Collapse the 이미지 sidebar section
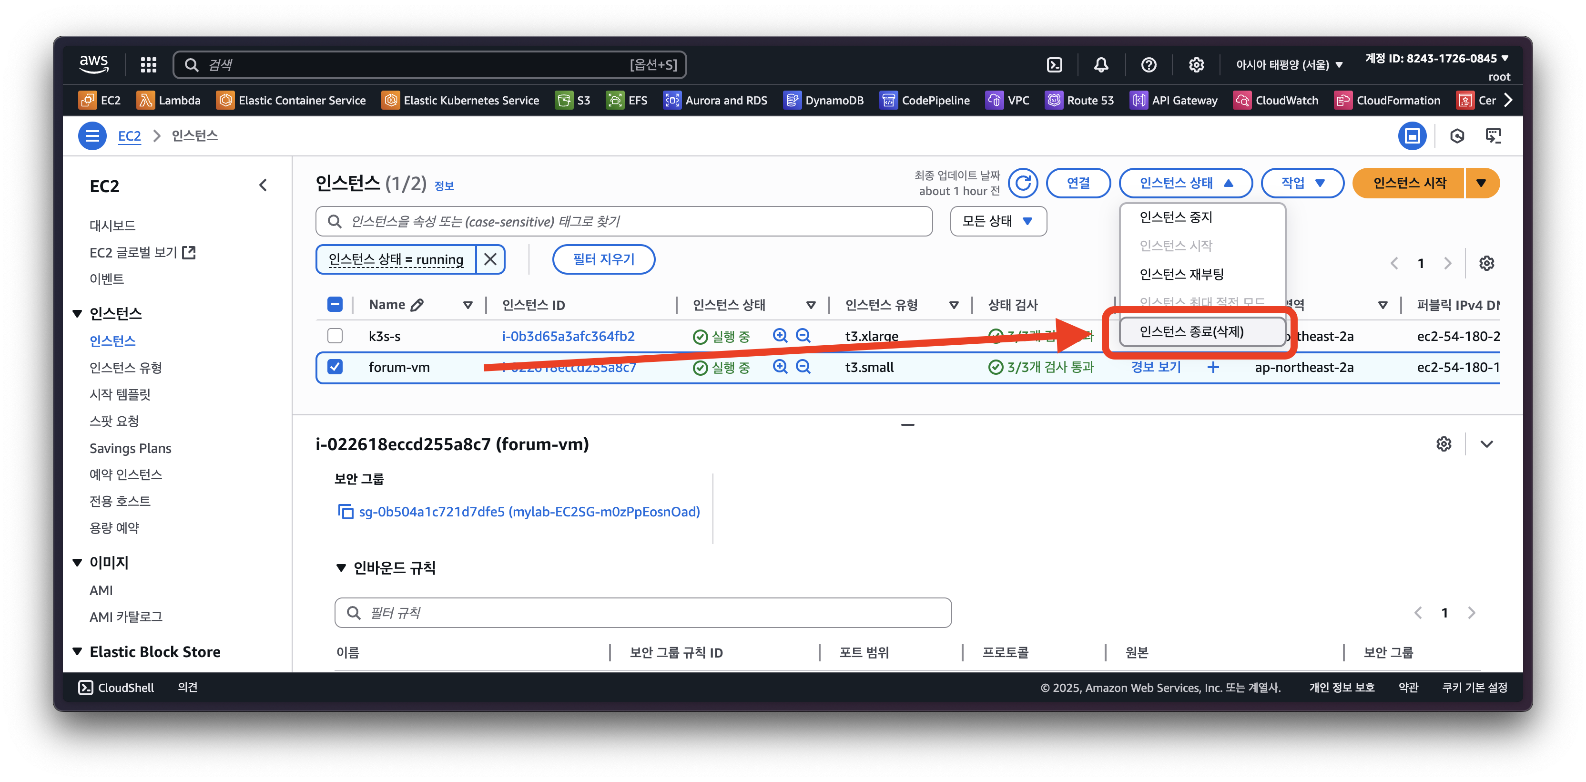The height and width of the screenshot is (782, 1586). point(78,562)
